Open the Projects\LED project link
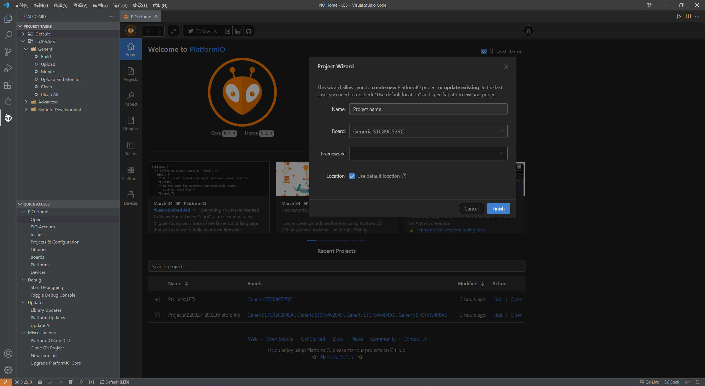Image resolution: width=705 pixels, height=386 pixels. [516, 299]
